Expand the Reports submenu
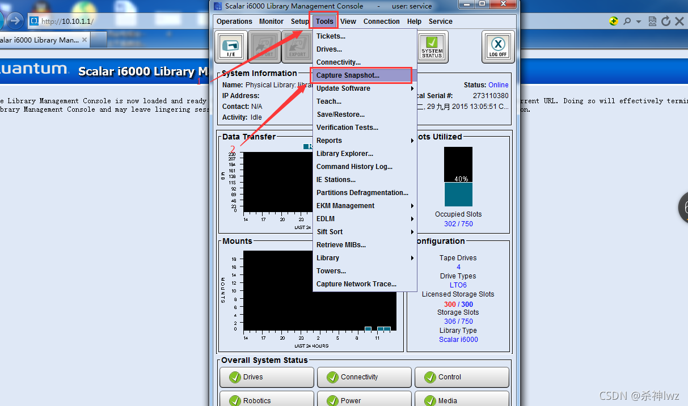This screenshot has height=406, width=688. point(365,141)
